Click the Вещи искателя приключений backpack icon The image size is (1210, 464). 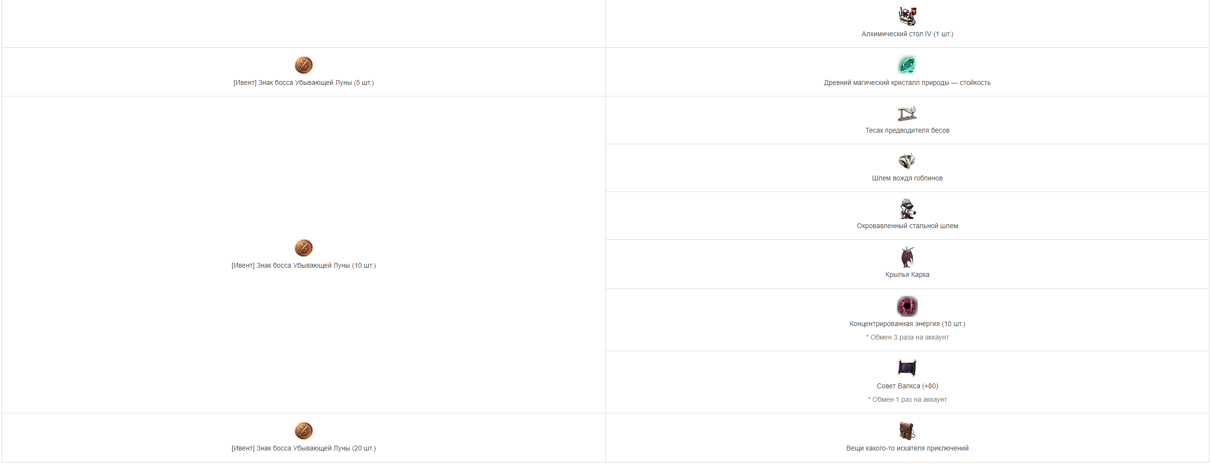pos(907,431)
